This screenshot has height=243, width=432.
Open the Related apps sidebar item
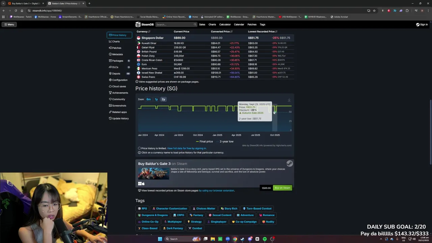pos(117,112)
